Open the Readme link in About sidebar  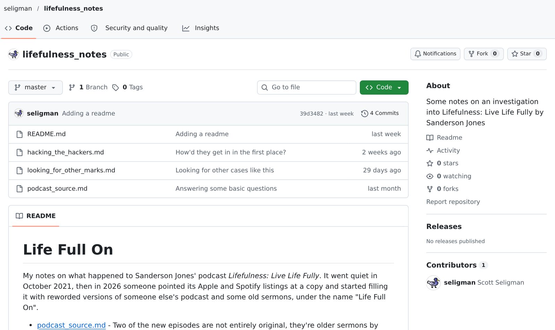444,137
